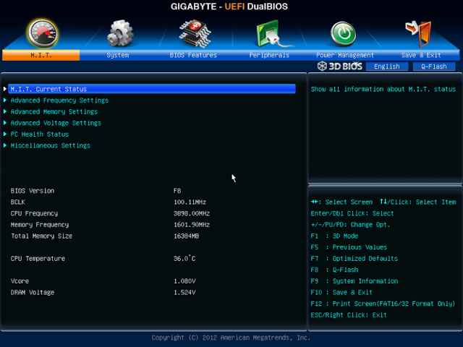Click the Save & Exit door icon
The image size is (463, 347).
pos(420,33)
